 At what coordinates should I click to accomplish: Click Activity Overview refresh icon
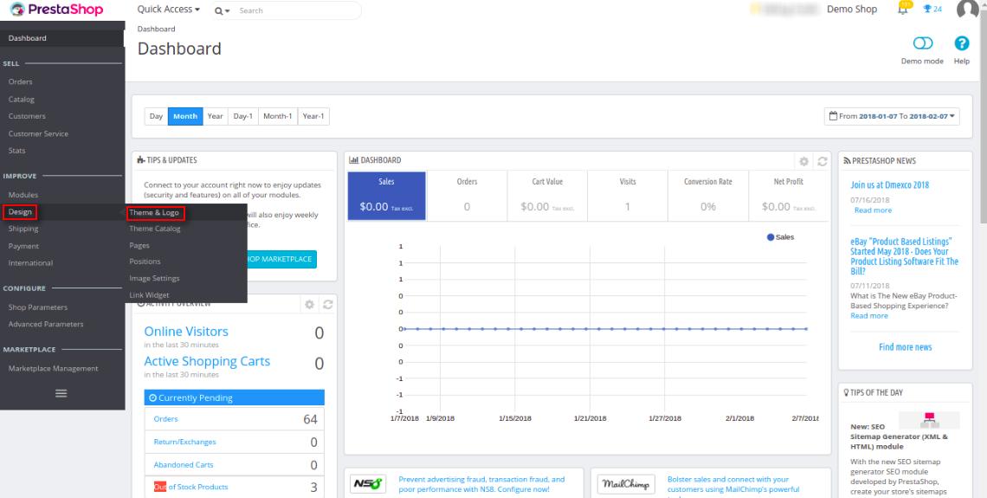326,305
